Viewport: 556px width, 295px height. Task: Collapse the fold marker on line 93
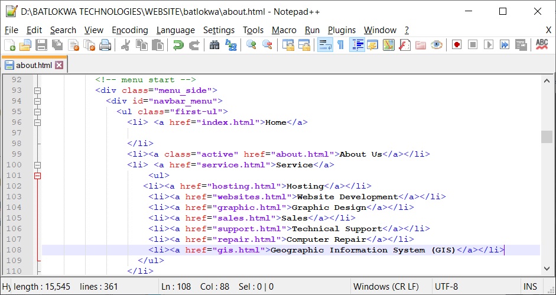[x=38, y=90]
